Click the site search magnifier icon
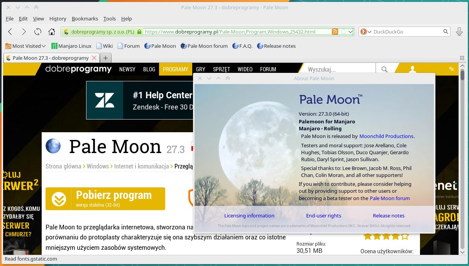Viewport: 469px width, 266px height. coord(384,69)
